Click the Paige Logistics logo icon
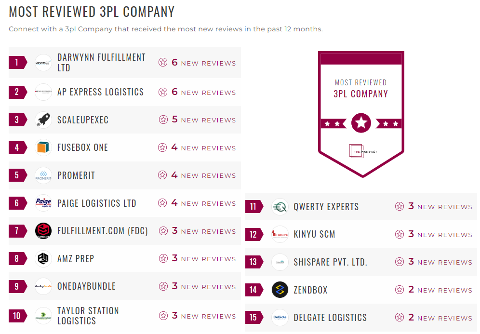This screenshot has height=334, width=480. (43, 203)
